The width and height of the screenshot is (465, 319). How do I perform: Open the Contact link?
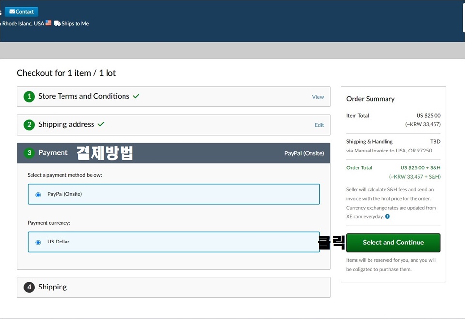pos(25,12)
